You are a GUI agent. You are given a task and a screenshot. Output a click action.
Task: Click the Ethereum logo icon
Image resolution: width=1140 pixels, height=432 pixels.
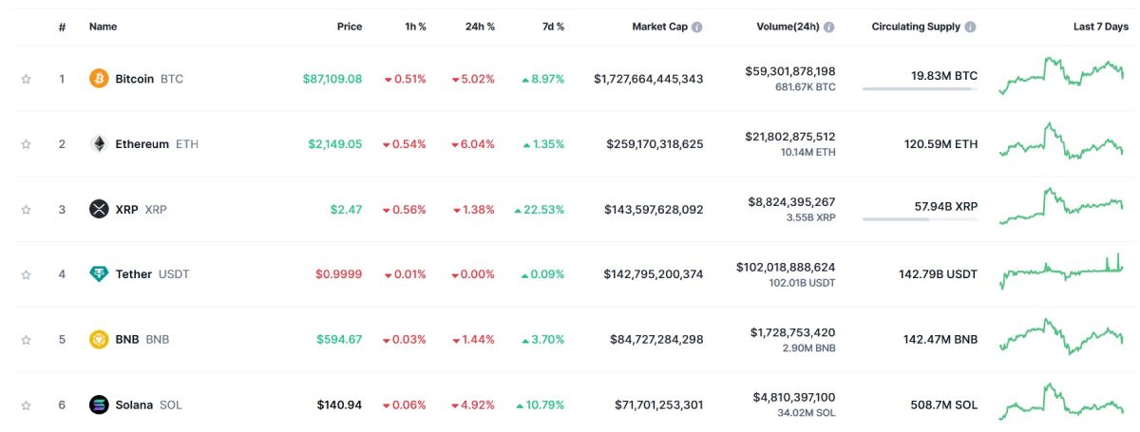tap(99, 144)
